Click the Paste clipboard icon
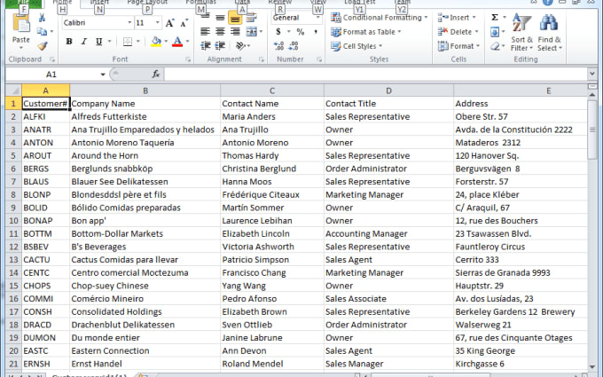This screenshot has width=603, height=377. tap(20, 23)
